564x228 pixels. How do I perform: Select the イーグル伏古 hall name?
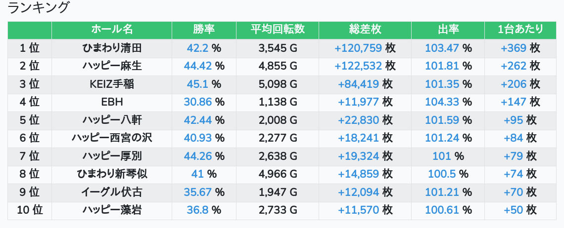click(x=112, y=192)
